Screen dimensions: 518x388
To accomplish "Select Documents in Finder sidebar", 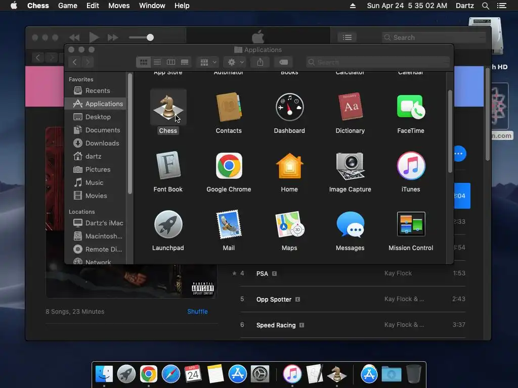I will [95, 130].
